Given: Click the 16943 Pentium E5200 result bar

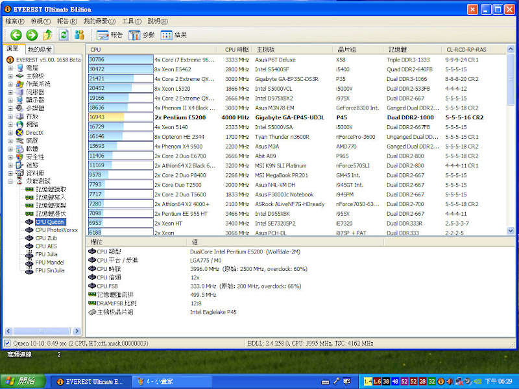Looking at the screenshot, I should point(120,117).
